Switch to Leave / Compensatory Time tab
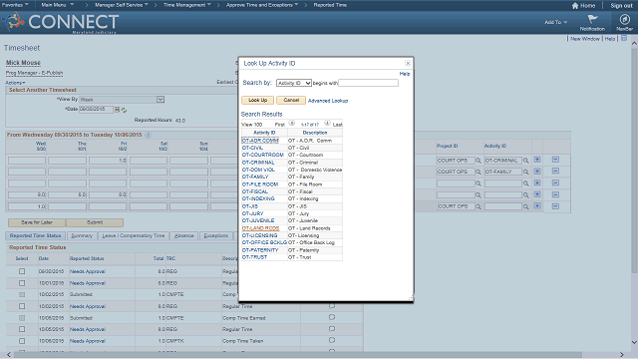638x359 pixels. pyautogui.click(x=133, y=235)
